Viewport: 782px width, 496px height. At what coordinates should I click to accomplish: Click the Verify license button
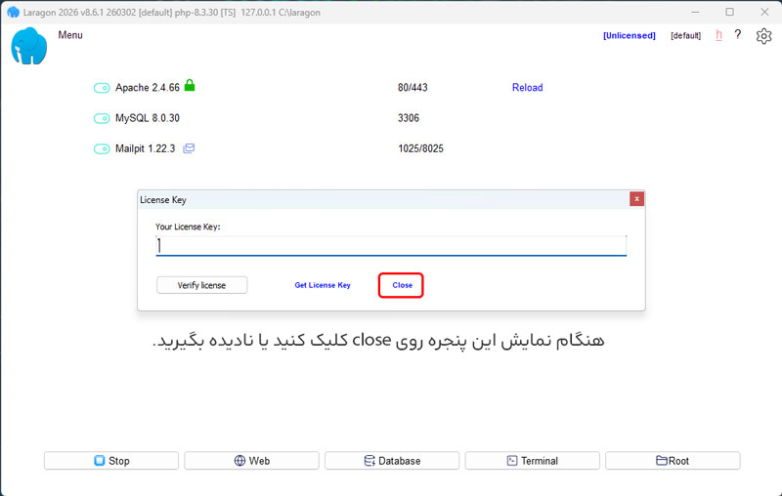coord(201,285)
